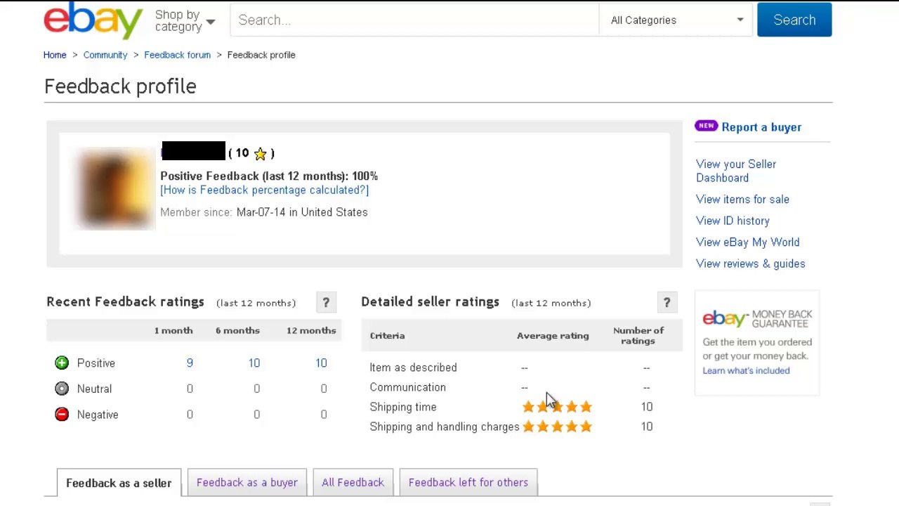Image resolution: width=899 pixels, height=506 pixels.
Task: Open View reviews & guides link
Action: click(x=750, y=264)
